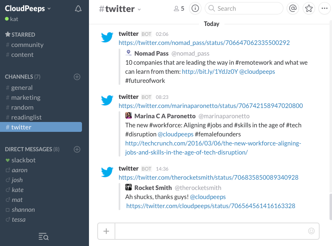The width and height of the screenshot is (332, 246).
Task: Show mentions with the @ icon
Action: pyautogui.click(x=292, y=9)
